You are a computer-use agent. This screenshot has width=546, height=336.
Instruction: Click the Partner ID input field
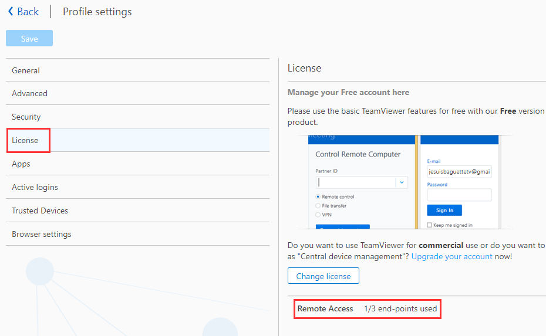(x=356, y=182)
